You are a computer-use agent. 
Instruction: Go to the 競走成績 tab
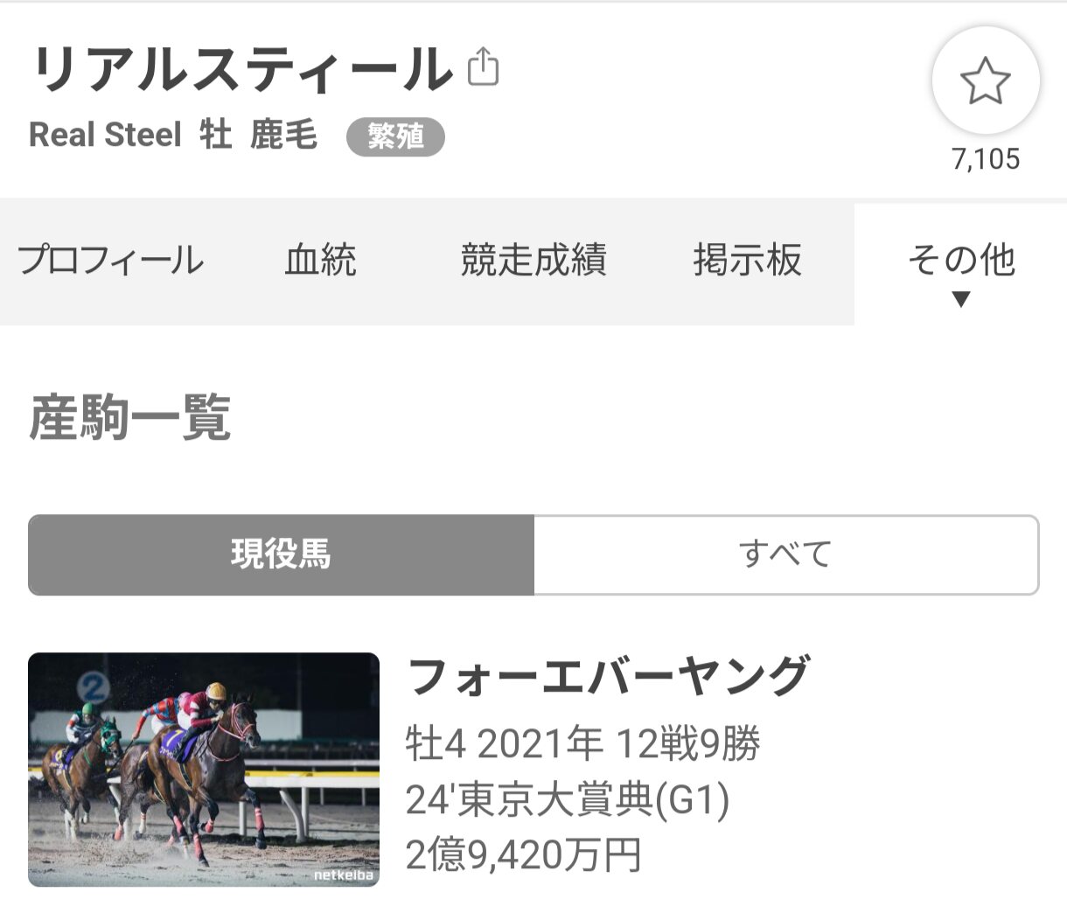point(533,261)
